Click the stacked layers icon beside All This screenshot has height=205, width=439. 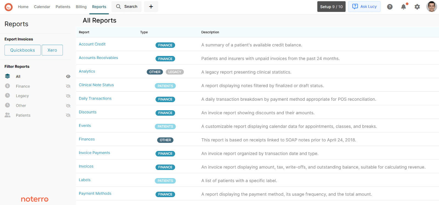pos(7,76)
